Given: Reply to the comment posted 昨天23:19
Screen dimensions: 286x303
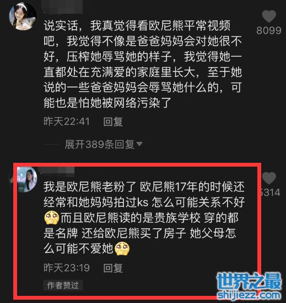Looking at the screenshot, I should click(113, 268).
